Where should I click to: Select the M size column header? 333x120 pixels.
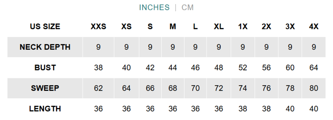point(173,27)
